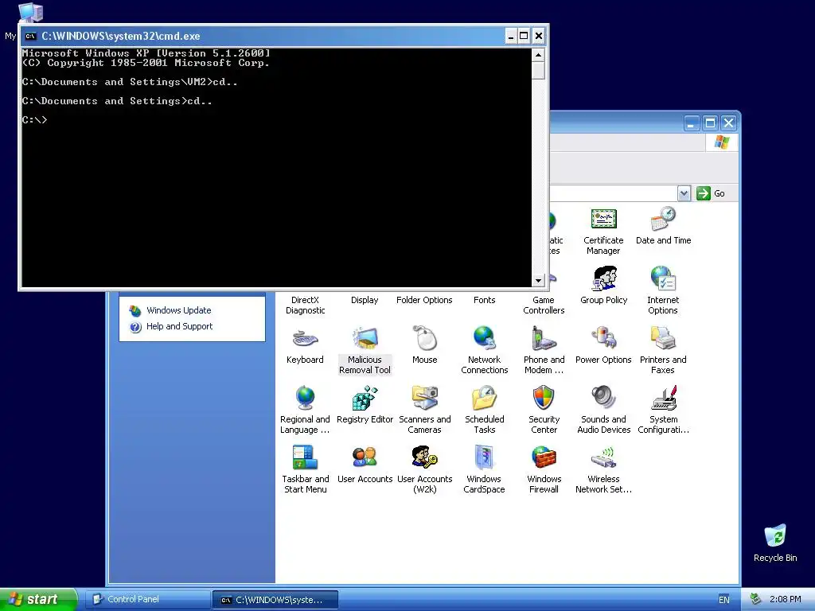Open the Recycle Bin desktop icon
The width and height of the screenshot is (815, 611).
click(775, 543)
